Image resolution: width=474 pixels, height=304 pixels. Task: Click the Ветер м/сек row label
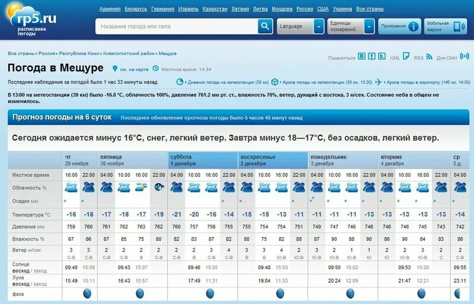point(27,250)
